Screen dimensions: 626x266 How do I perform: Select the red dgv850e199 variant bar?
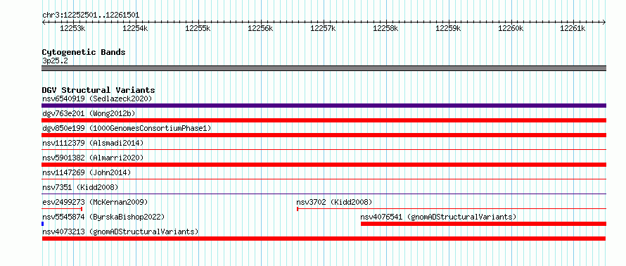[324, 135]
